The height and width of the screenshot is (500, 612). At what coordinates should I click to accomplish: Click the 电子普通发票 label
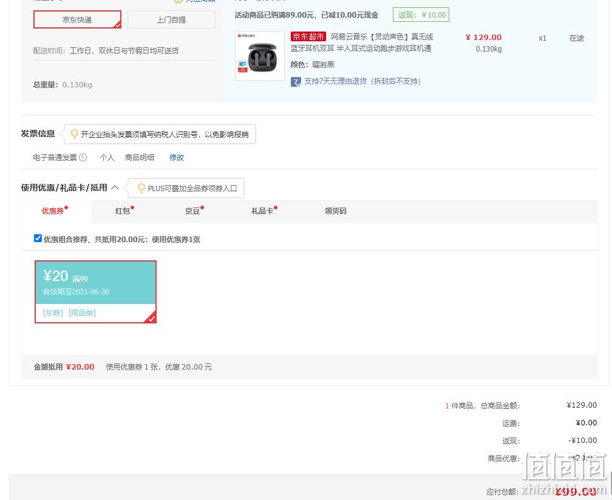[x=55, y=158]
